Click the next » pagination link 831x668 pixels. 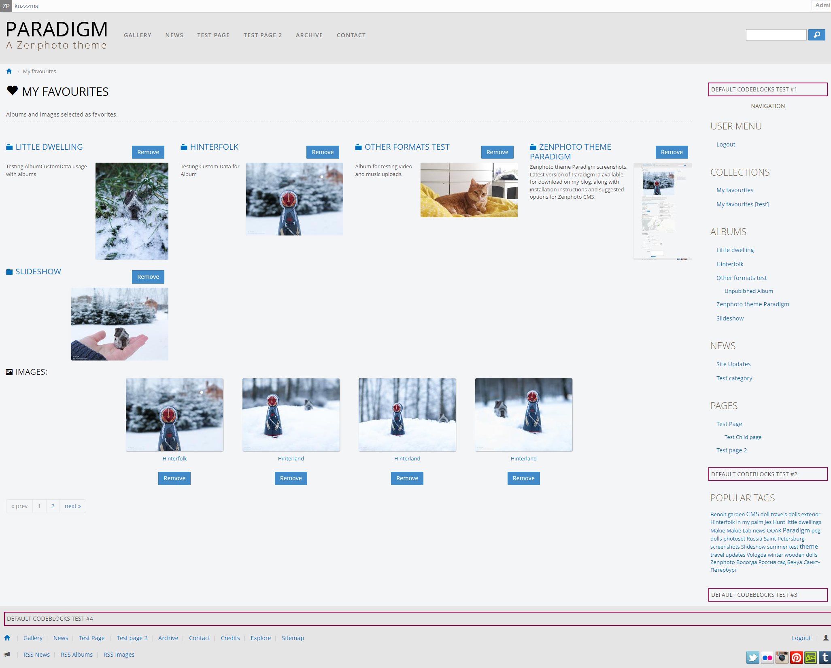pos(72,506)
